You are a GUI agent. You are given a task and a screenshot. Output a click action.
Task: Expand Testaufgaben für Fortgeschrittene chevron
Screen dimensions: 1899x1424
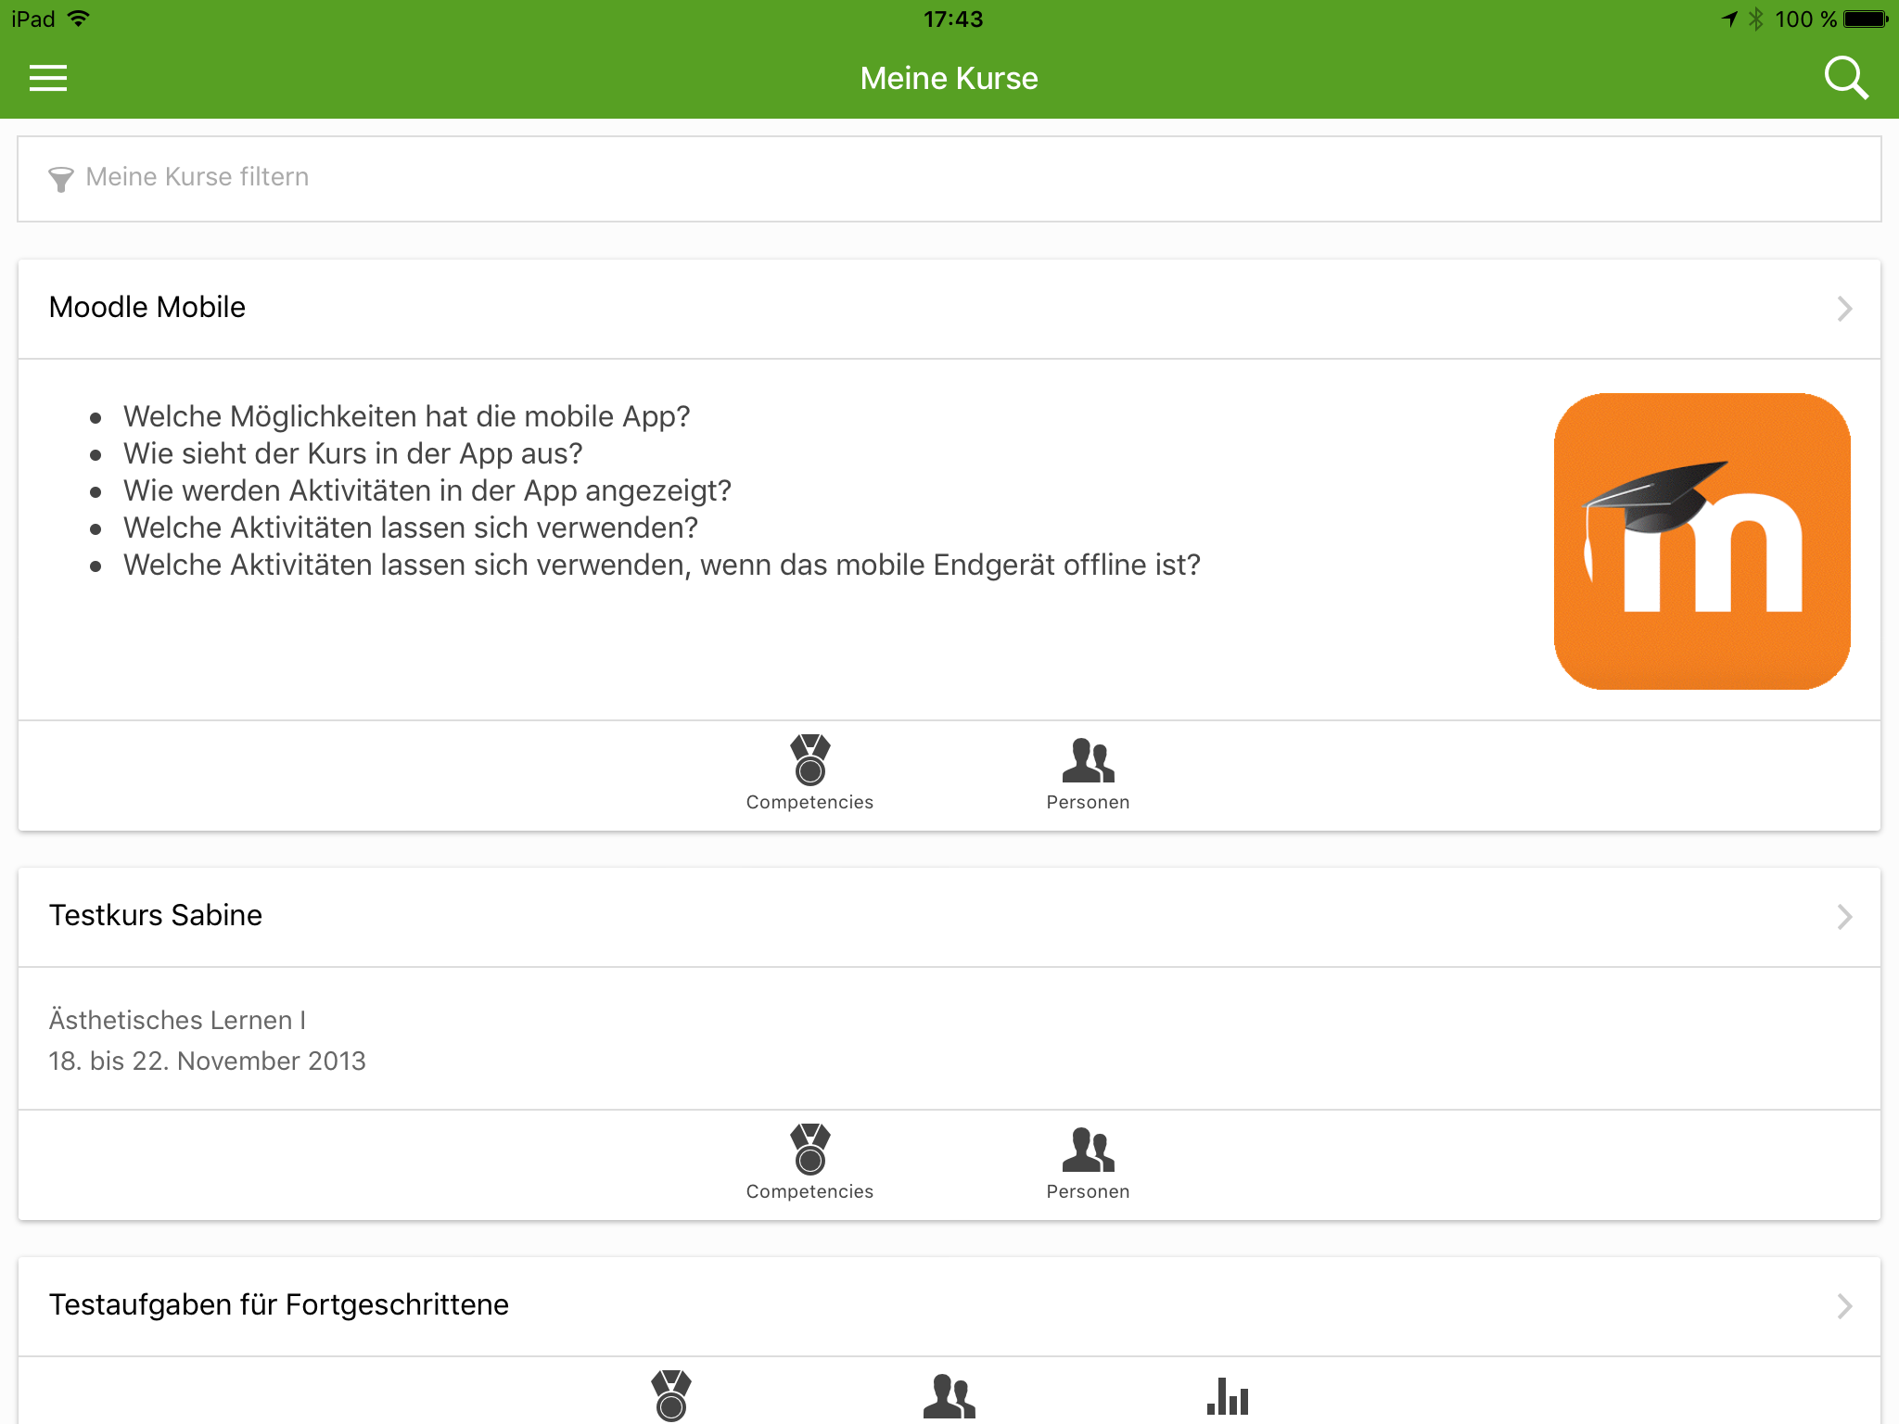point(1844,1306)
